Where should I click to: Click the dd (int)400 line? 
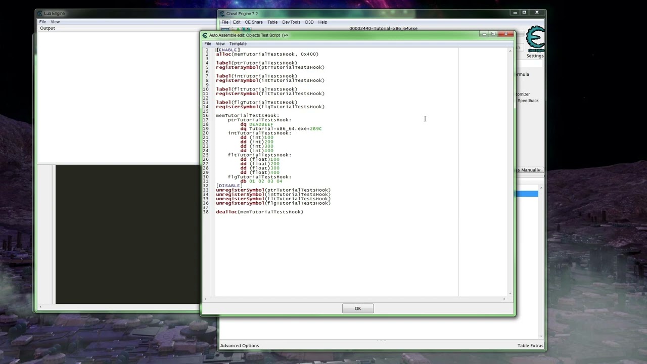point(257,151)
